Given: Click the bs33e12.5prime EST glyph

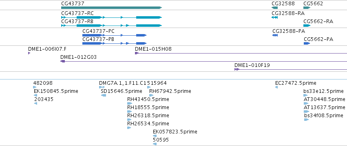Looking at the screenshot, I should coord(306,95).
